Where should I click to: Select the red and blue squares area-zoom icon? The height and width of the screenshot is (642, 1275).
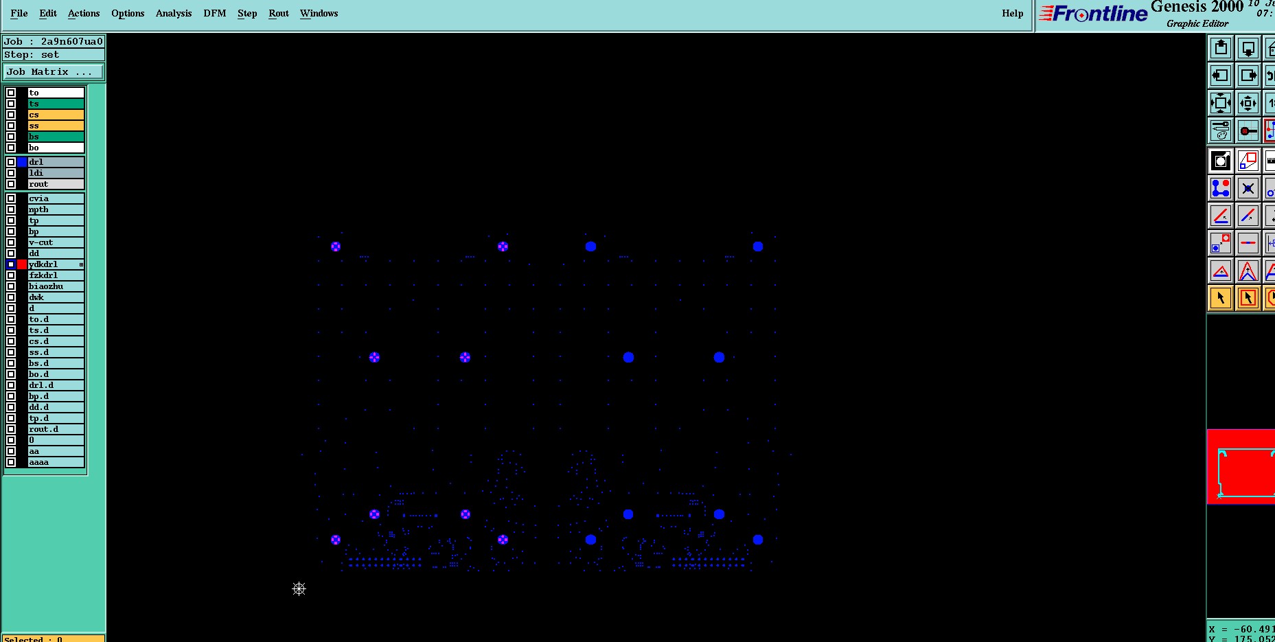pos(1248,161)
